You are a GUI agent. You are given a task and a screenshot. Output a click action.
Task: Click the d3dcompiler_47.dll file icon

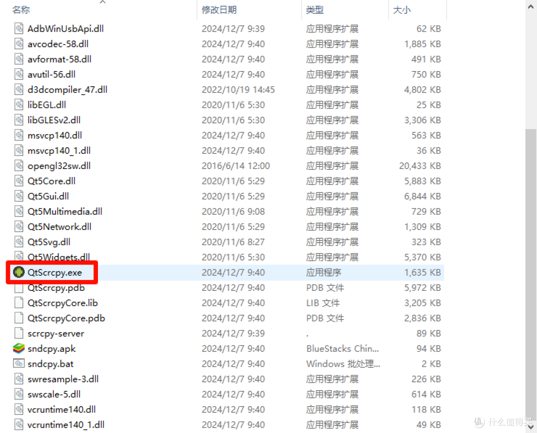pos(19,89)
